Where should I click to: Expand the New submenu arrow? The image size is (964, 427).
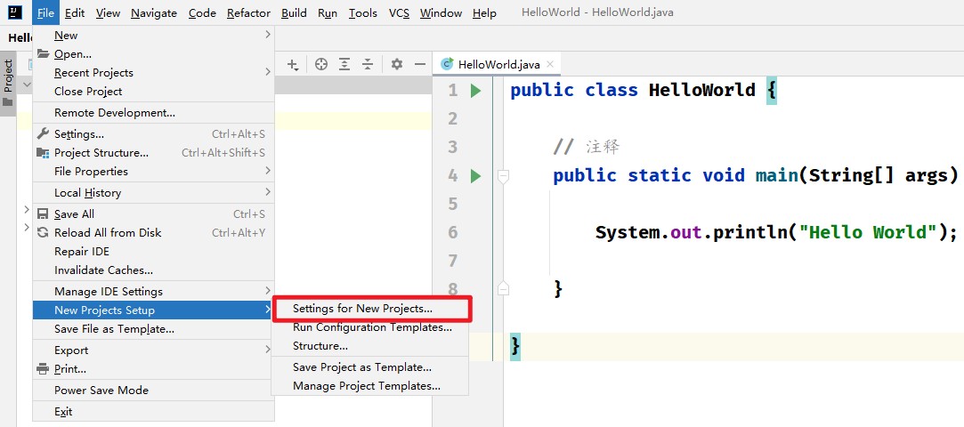[267, 35]
